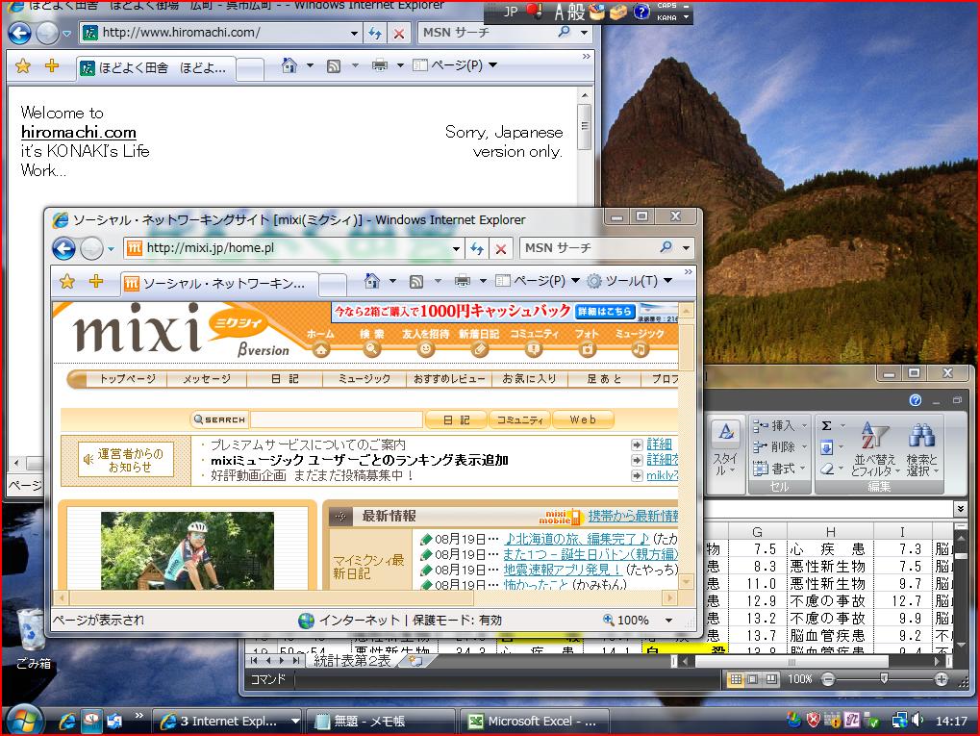Screen dimensions: 980x736
Task: Open ツール(T) menu in mixi window
Action: [x=629, y=281]
